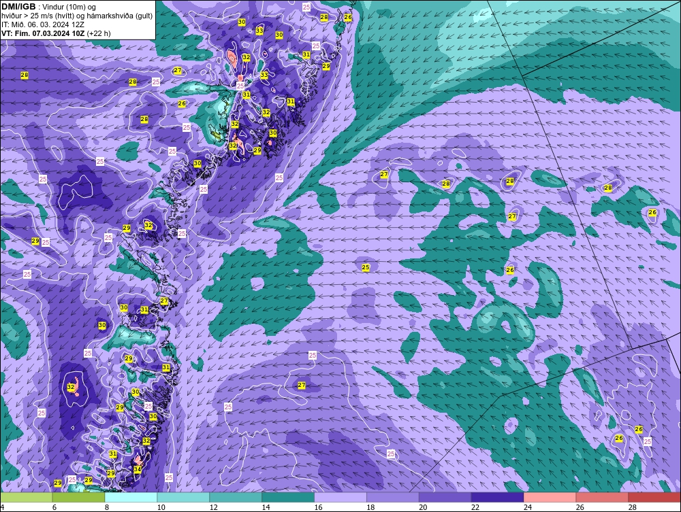The image size is (681, 512).
Task: Click the legend scale value 14
Action: [x=266, y=507]
